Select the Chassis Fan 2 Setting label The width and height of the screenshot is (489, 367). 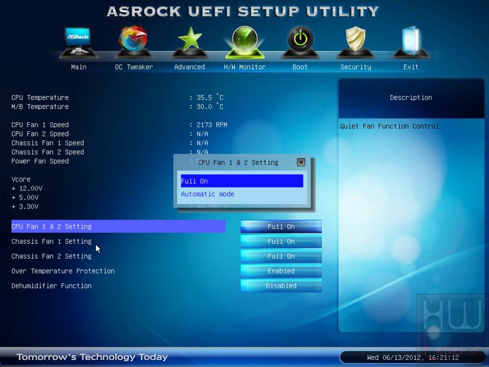click(51, 256)
